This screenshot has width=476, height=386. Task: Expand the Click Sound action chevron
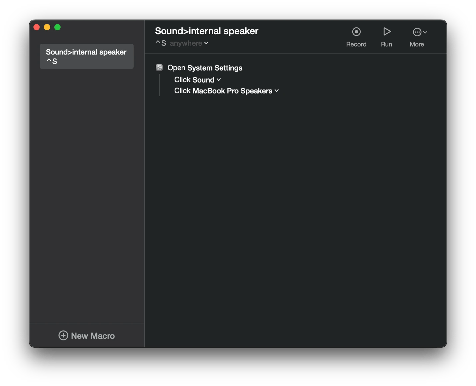tap(219, 80)
